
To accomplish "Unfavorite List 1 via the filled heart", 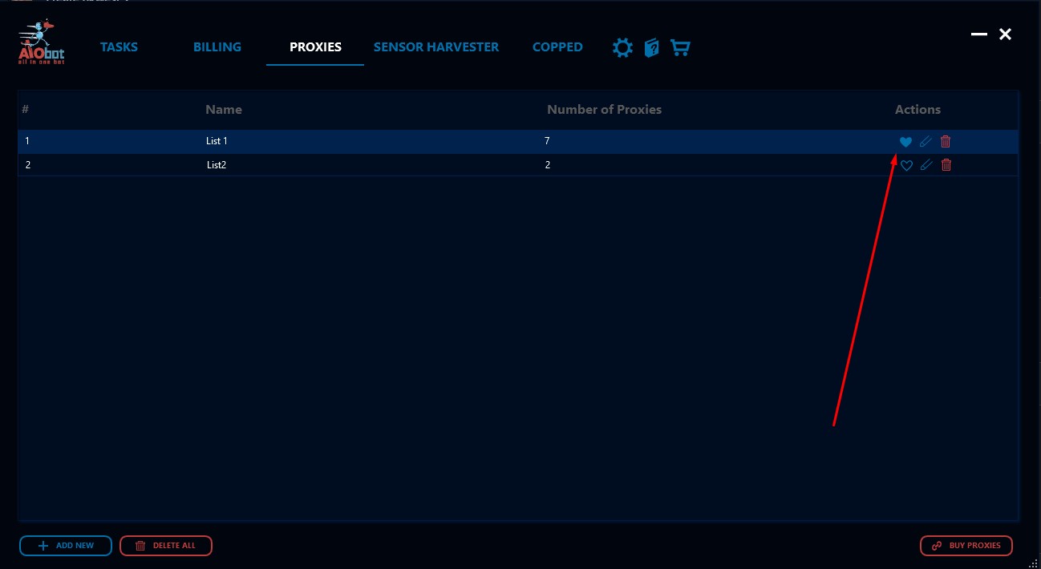I will pos(905,142).
